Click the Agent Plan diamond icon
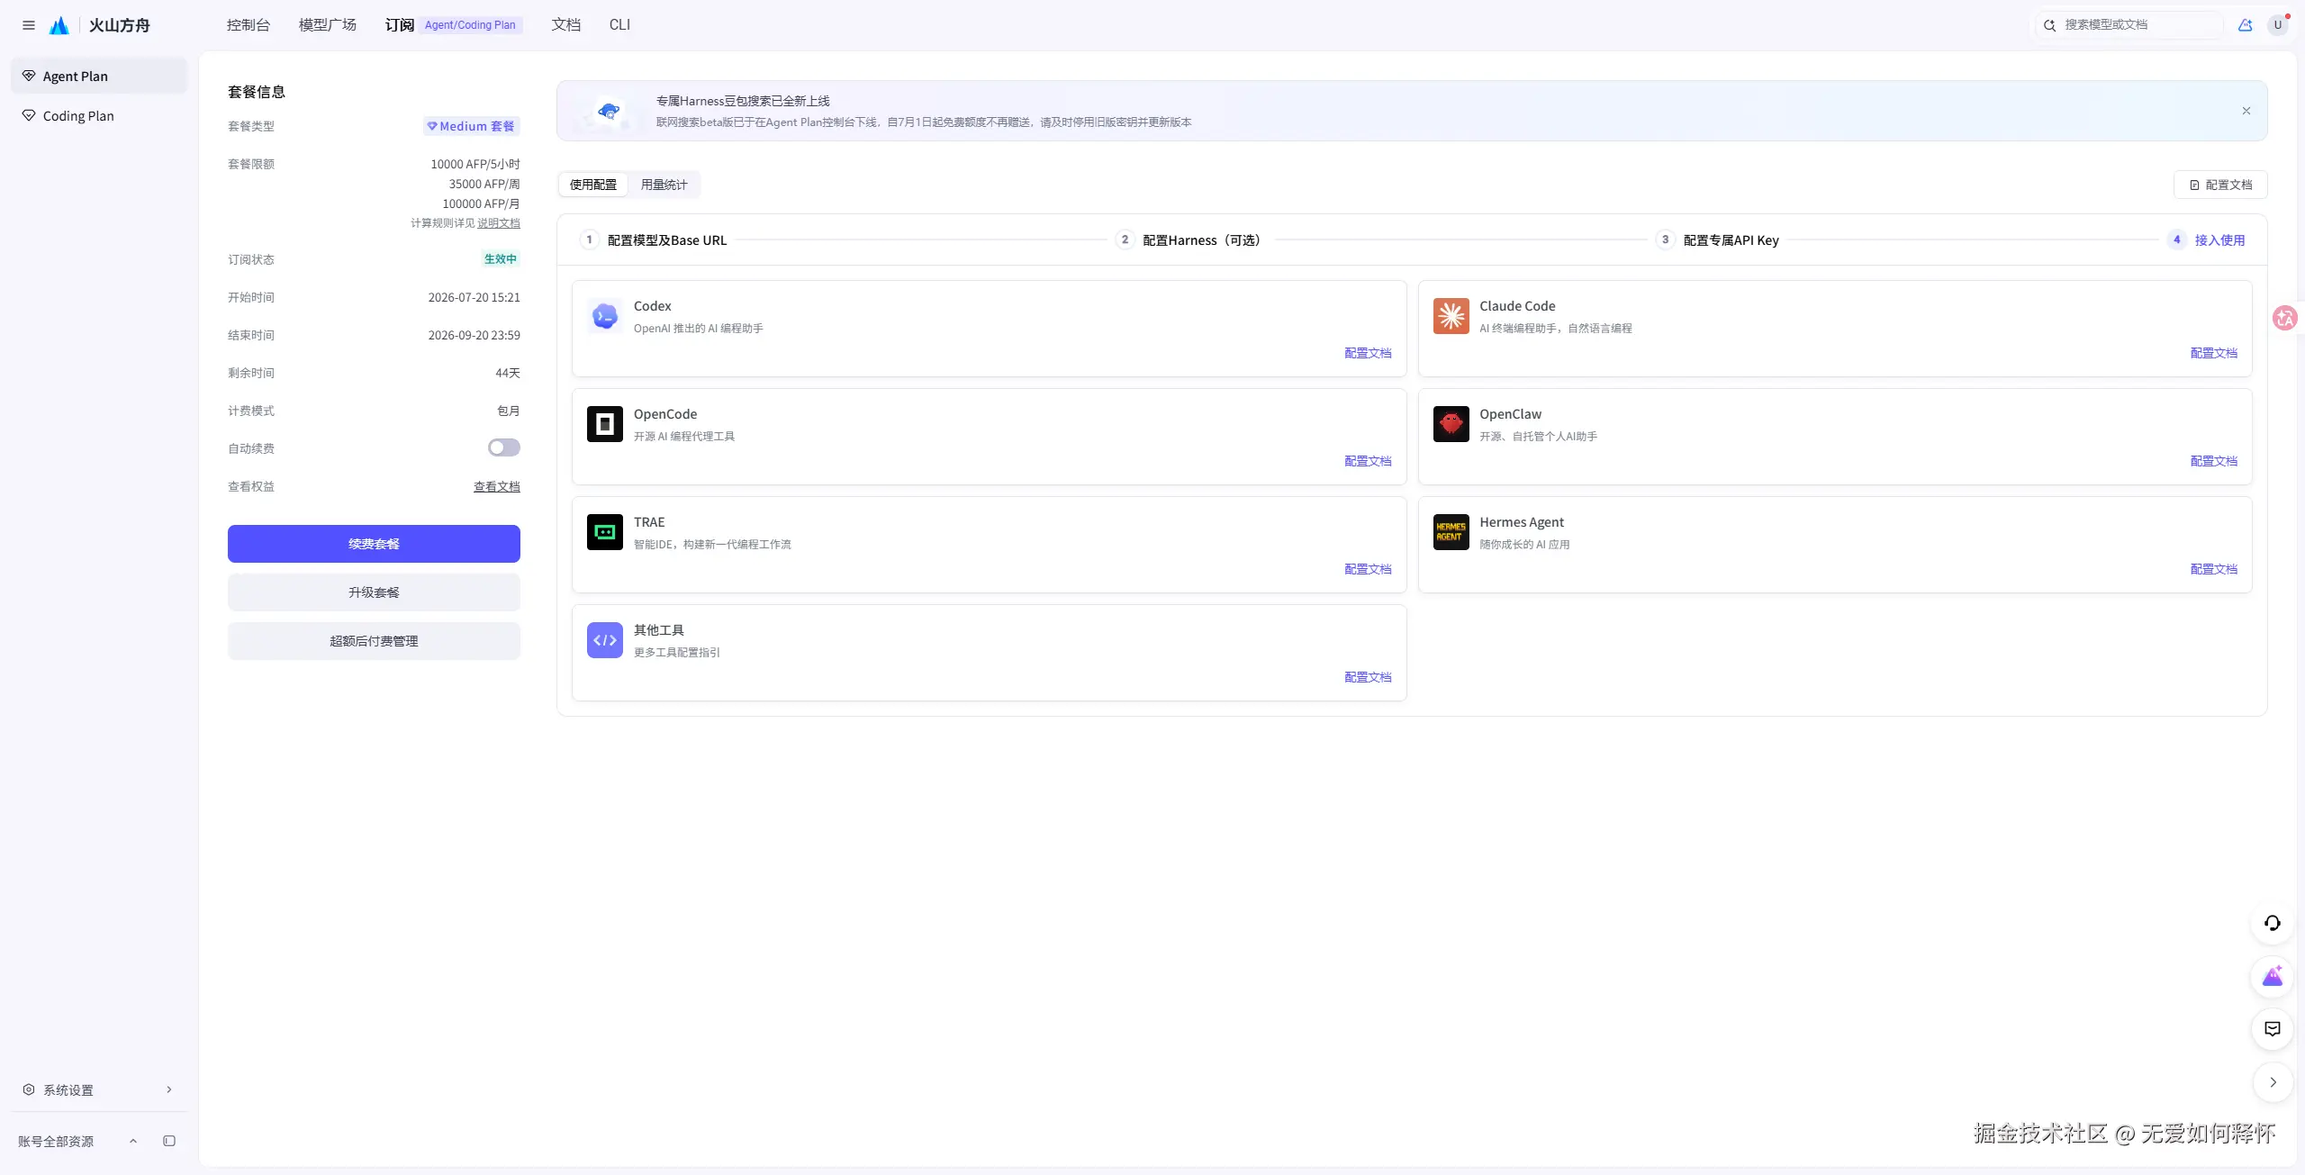 tap(29, 76)
